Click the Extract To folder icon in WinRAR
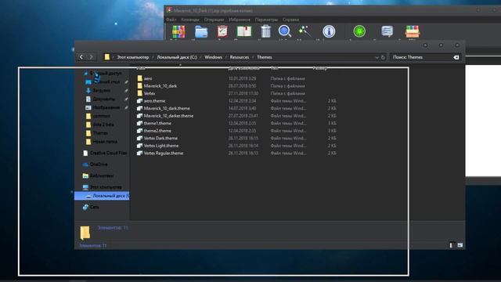This screenshot has width=501, height=282. pos(201,32)
